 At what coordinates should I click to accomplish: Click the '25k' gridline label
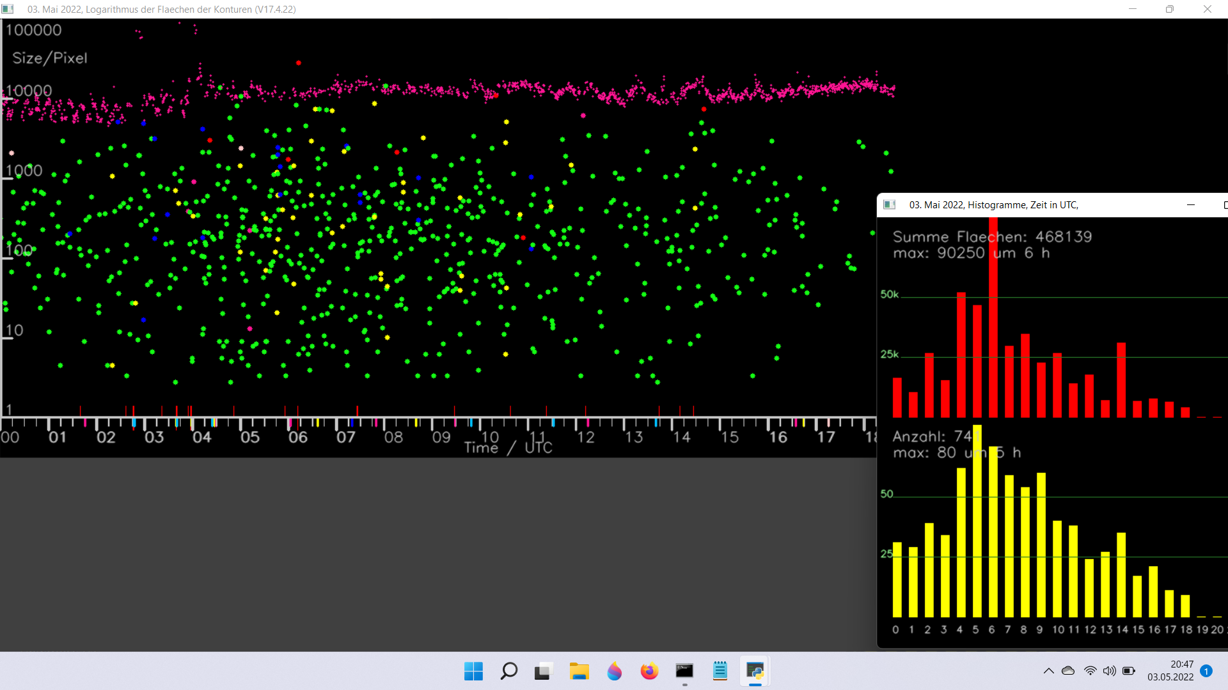point(890,355)
